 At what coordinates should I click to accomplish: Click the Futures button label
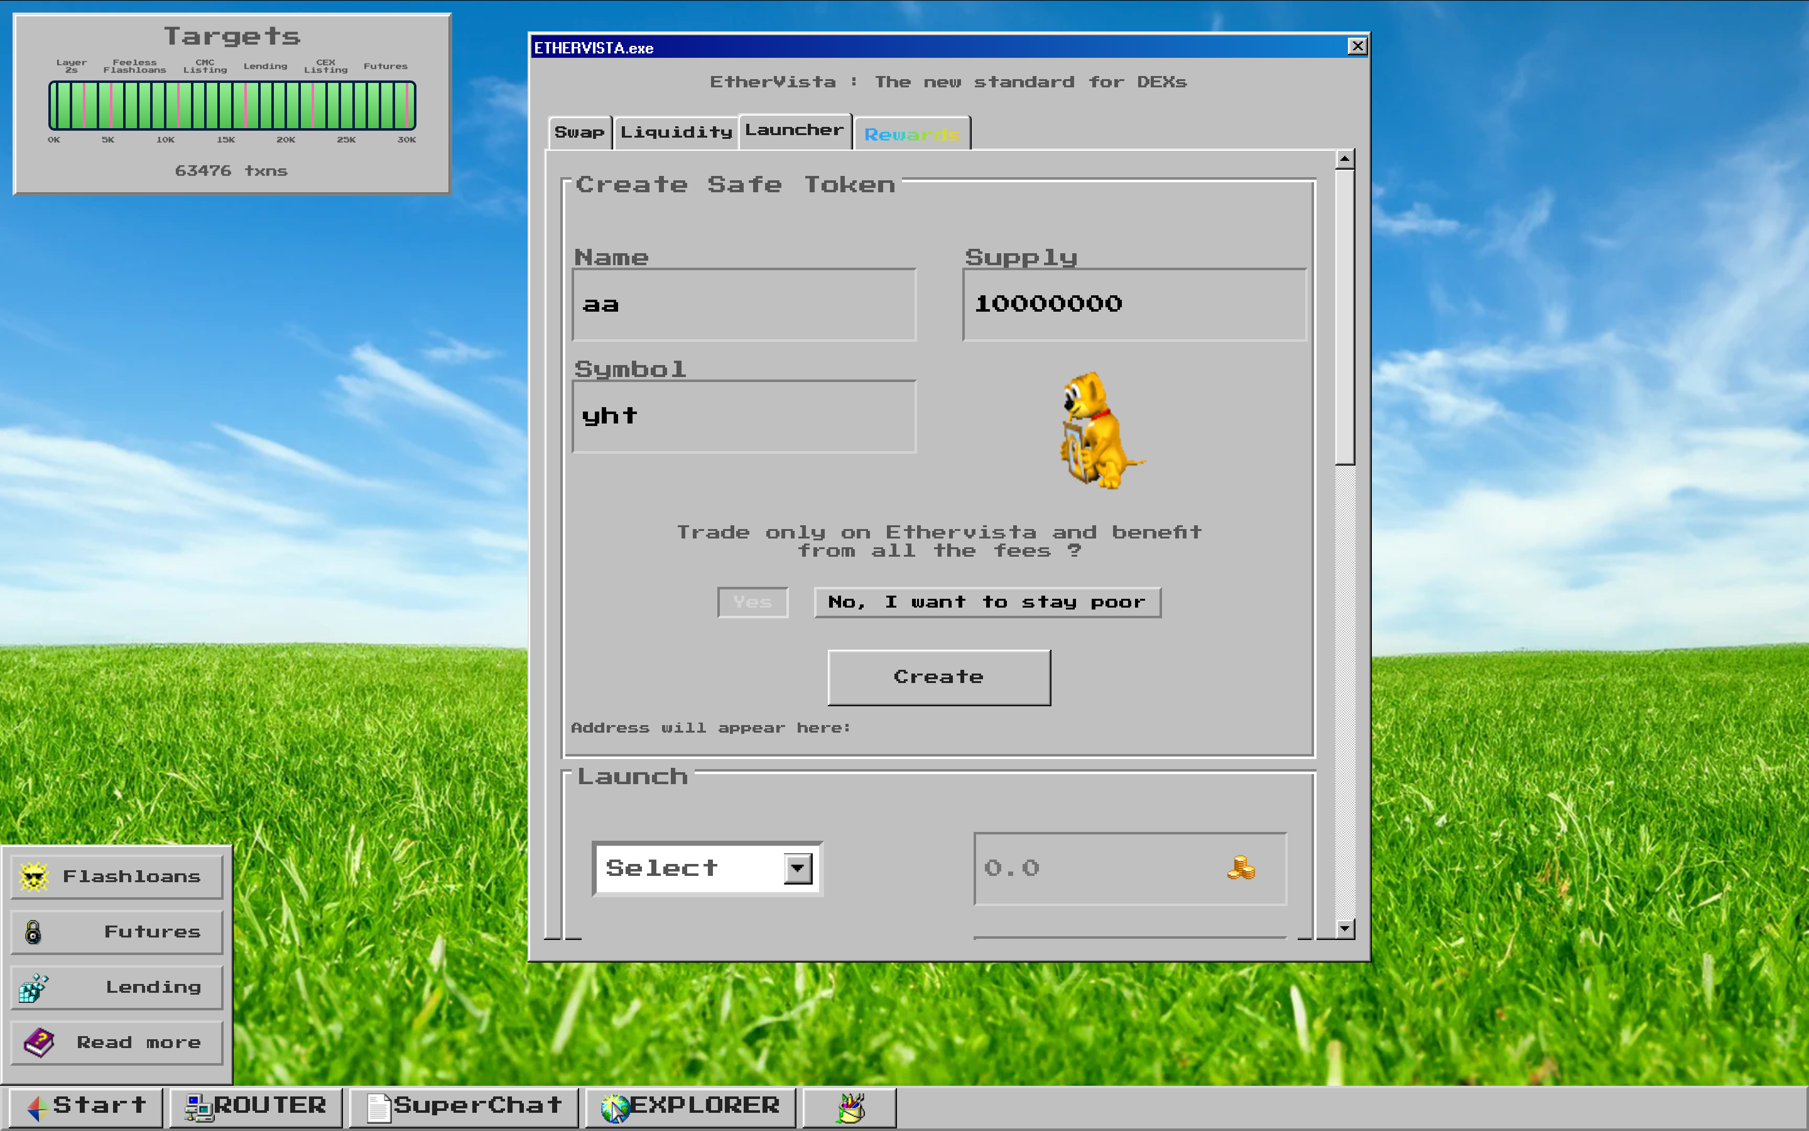(153, 932)
